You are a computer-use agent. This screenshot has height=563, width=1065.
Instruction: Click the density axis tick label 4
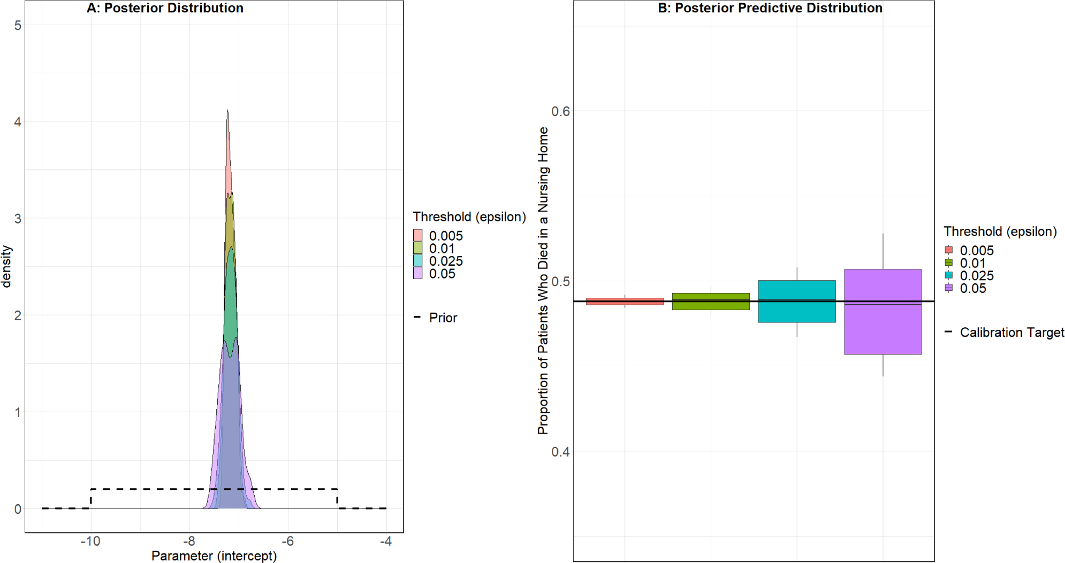tap(18, 122)
